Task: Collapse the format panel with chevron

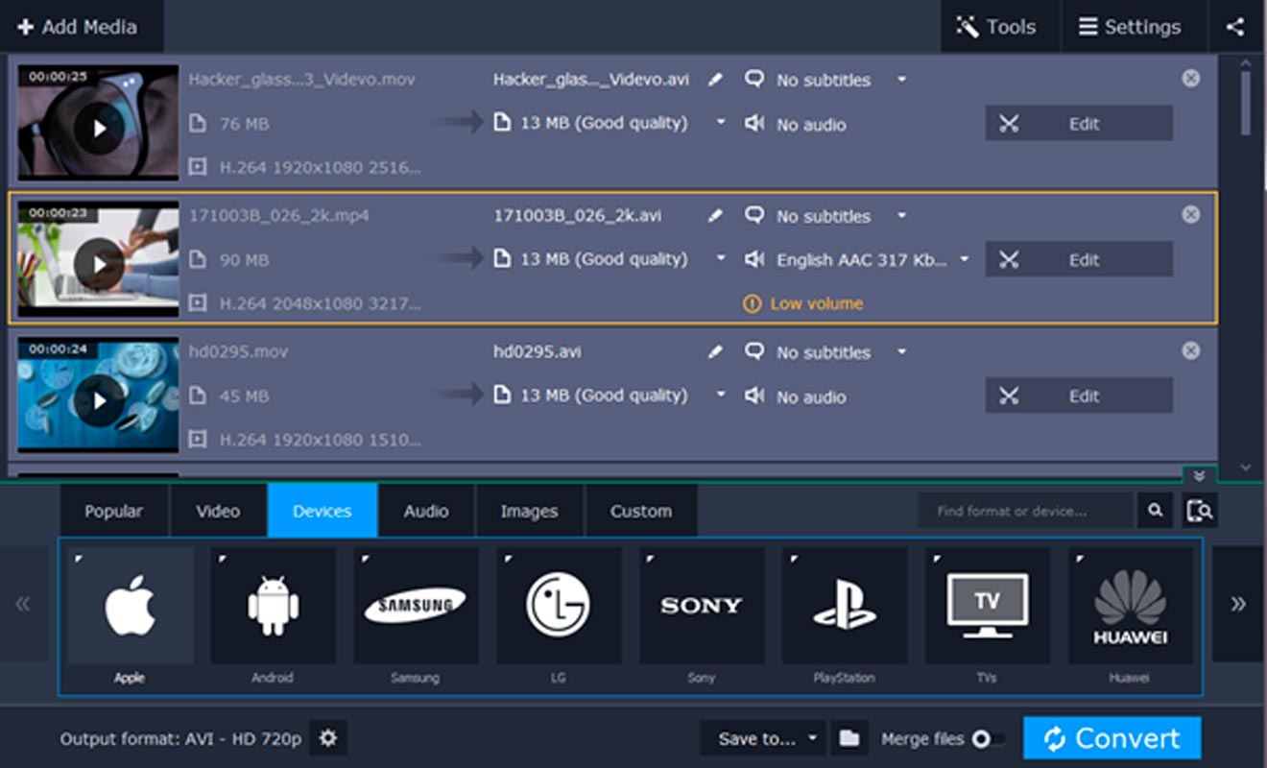Action: click(1199, 476)
